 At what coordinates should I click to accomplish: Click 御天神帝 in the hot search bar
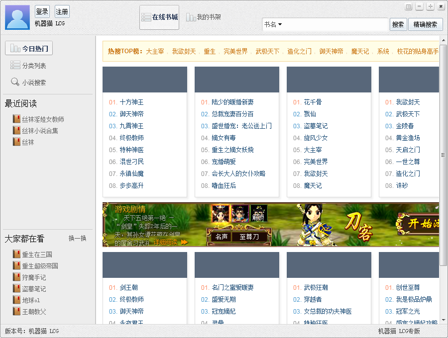coord(331,51)
